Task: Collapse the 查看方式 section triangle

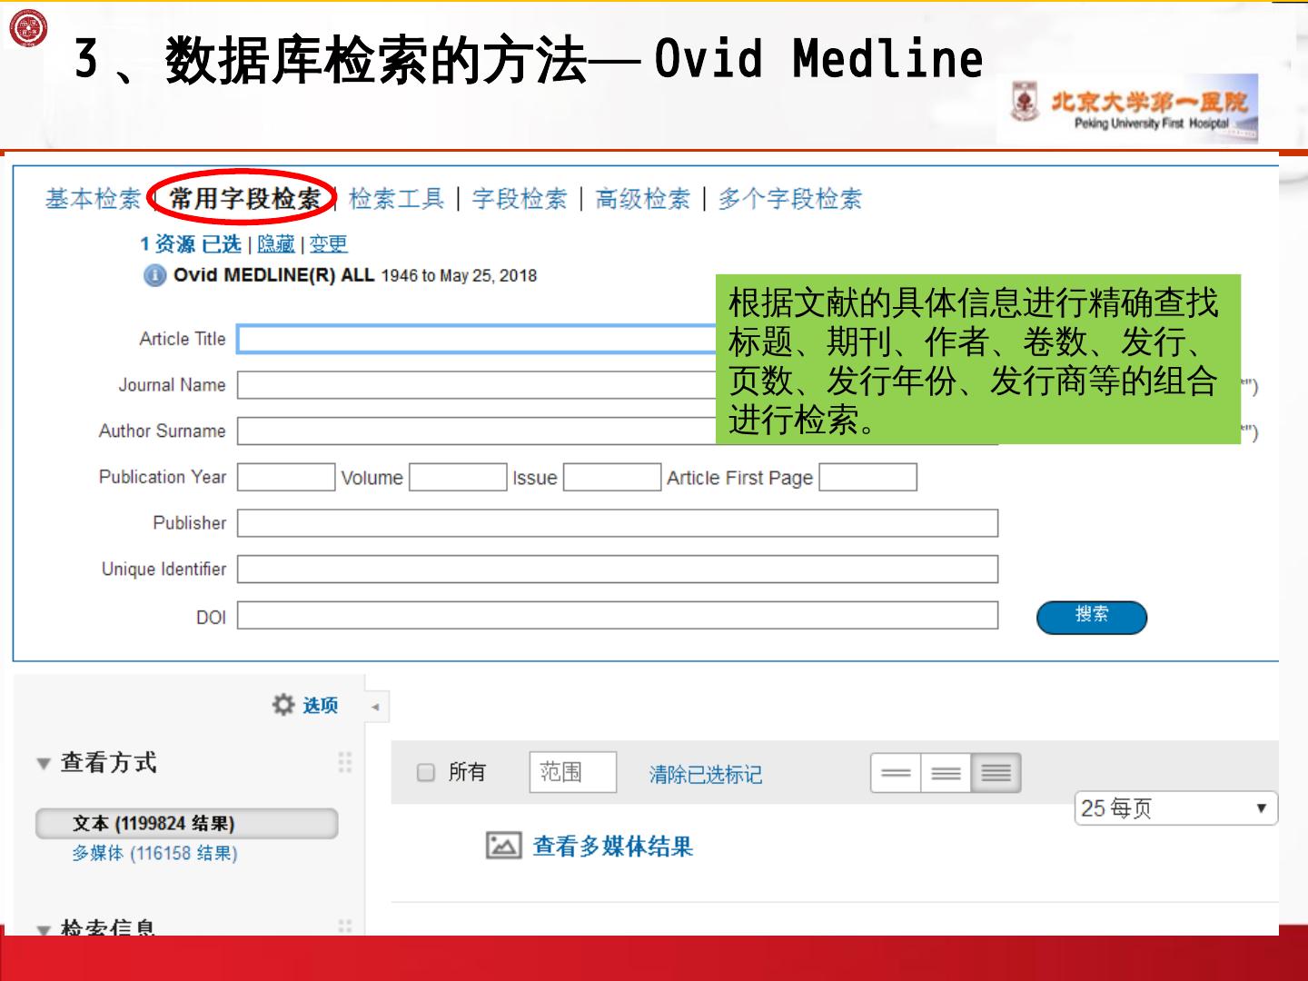Action: 43,764
